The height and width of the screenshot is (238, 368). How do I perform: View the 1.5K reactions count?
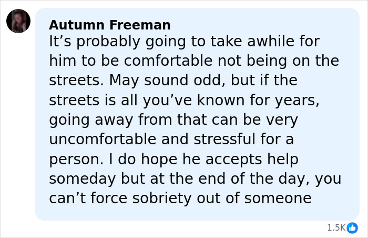tap(336, 227)
